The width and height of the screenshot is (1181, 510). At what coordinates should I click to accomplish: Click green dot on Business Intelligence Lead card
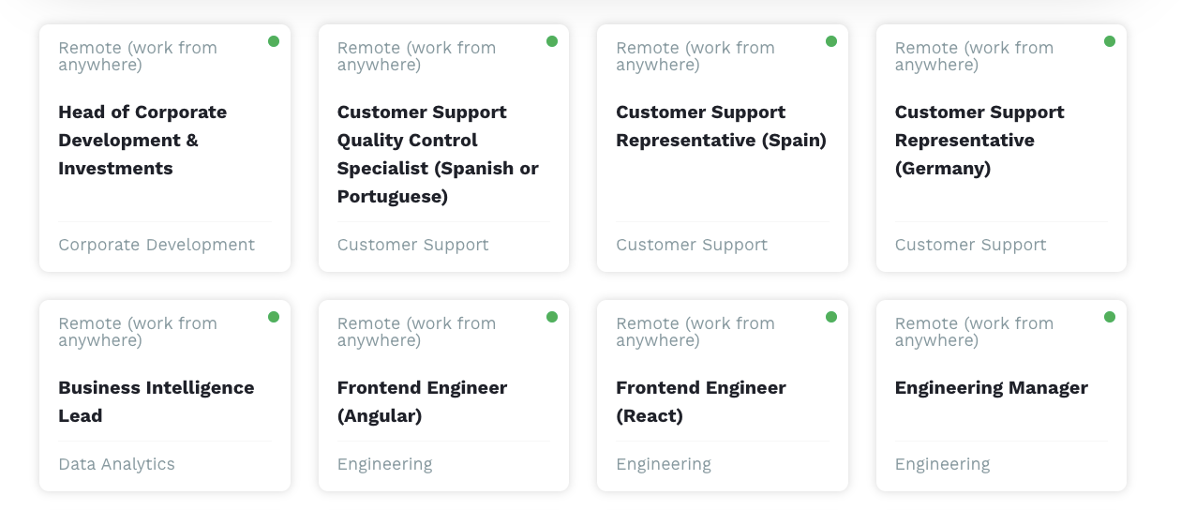coord(274,317)
